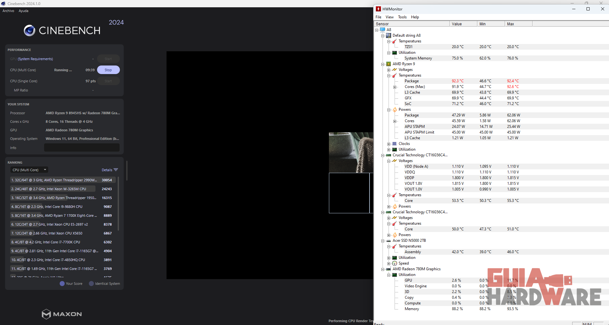Stop the running CPU Multi Core test
The height and width of the screenshot is (325, 609).
(x=108, y=70)
